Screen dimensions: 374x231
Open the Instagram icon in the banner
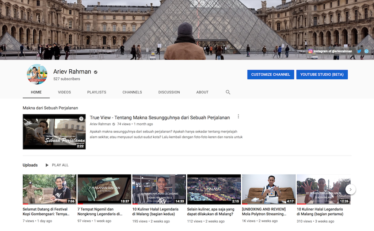[310, 51]
